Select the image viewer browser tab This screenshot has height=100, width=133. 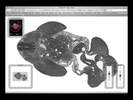point(15,15)
